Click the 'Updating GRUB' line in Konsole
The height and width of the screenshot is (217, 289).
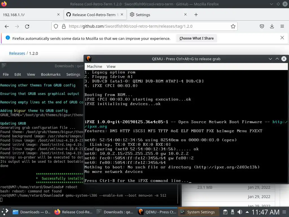[x=13, y=123]
